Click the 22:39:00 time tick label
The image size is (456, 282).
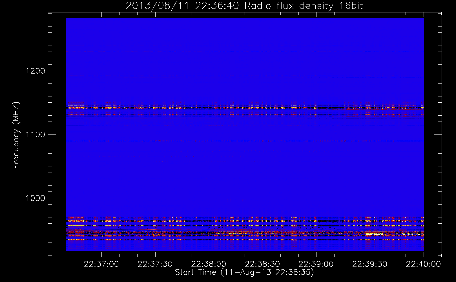click(316, 264)
